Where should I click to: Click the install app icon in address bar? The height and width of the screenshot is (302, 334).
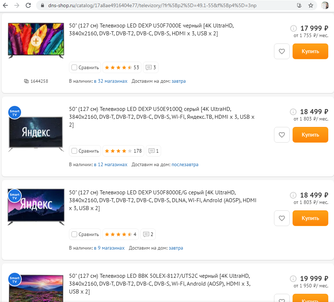click(299, 5)
